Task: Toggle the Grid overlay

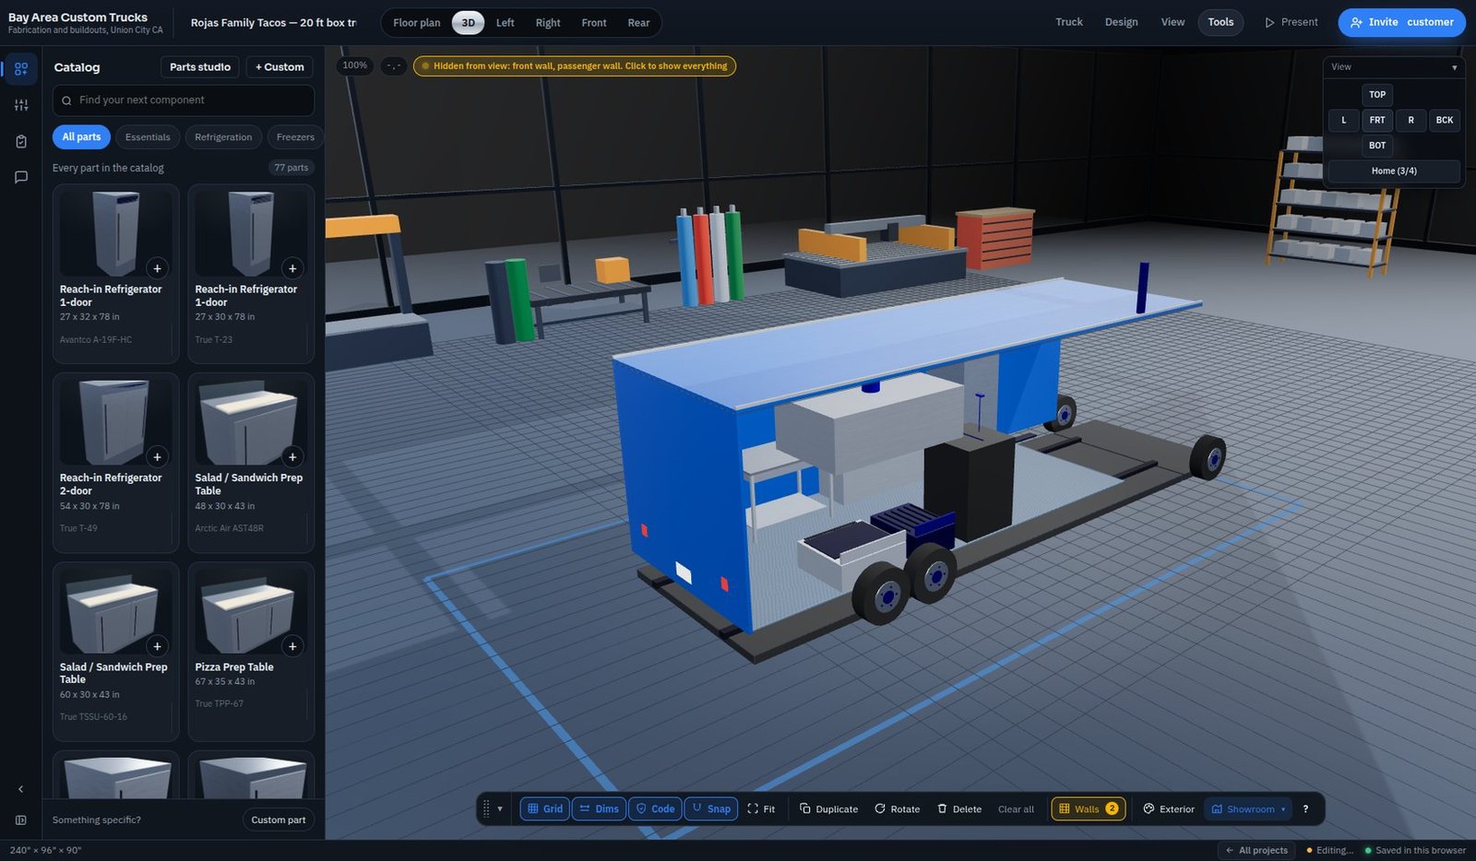Action: click(x=544, y=808)
